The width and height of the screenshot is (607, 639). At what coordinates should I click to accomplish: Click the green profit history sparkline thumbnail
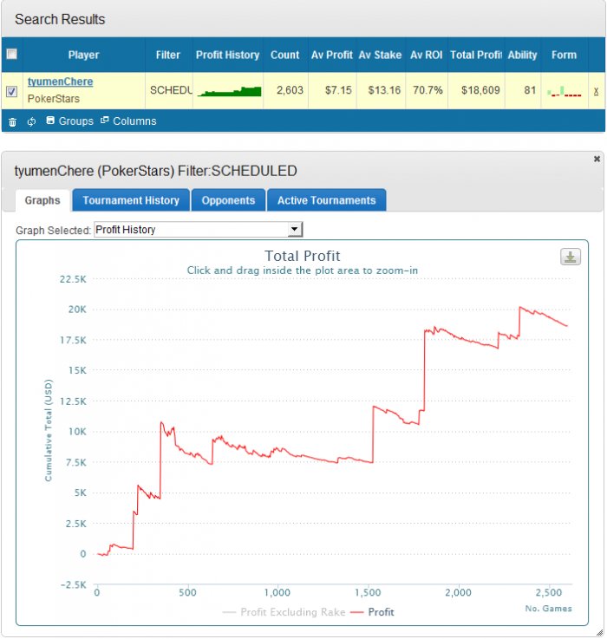pyautogui.click(x=229, y=92)
